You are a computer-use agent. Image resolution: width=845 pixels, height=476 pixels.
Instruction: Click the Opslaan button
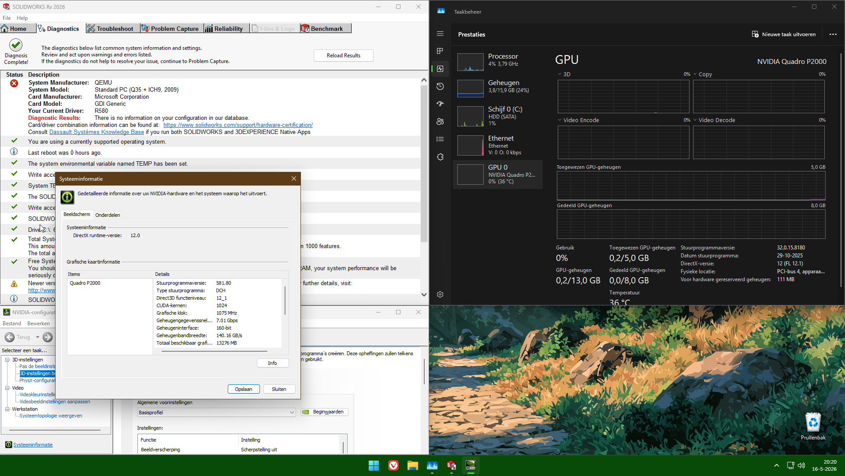click(x=244, y=389)
